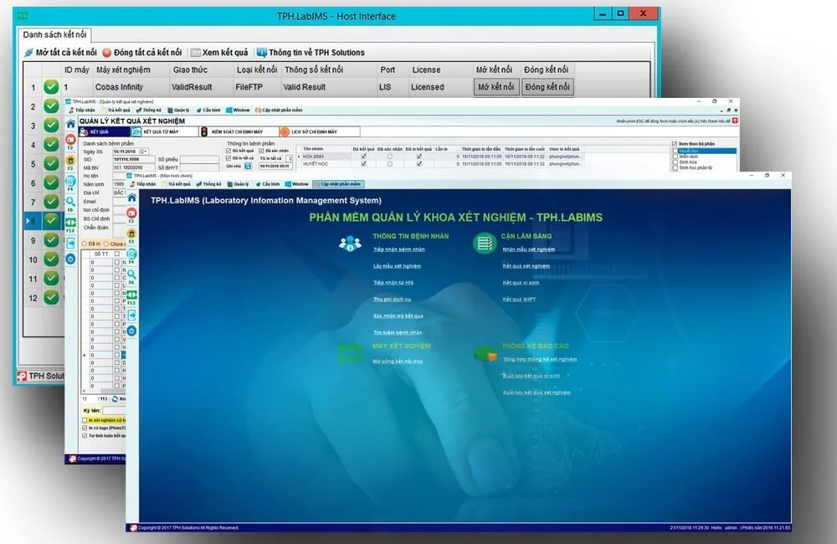Switch to KIỂM SOÁT CHỈ ĐỊNH MÁY tab

[238, 132]
